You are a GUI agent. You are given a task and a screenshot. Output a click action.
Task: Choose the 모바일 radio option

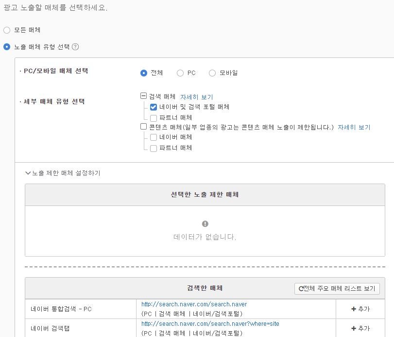click(212, 73)
